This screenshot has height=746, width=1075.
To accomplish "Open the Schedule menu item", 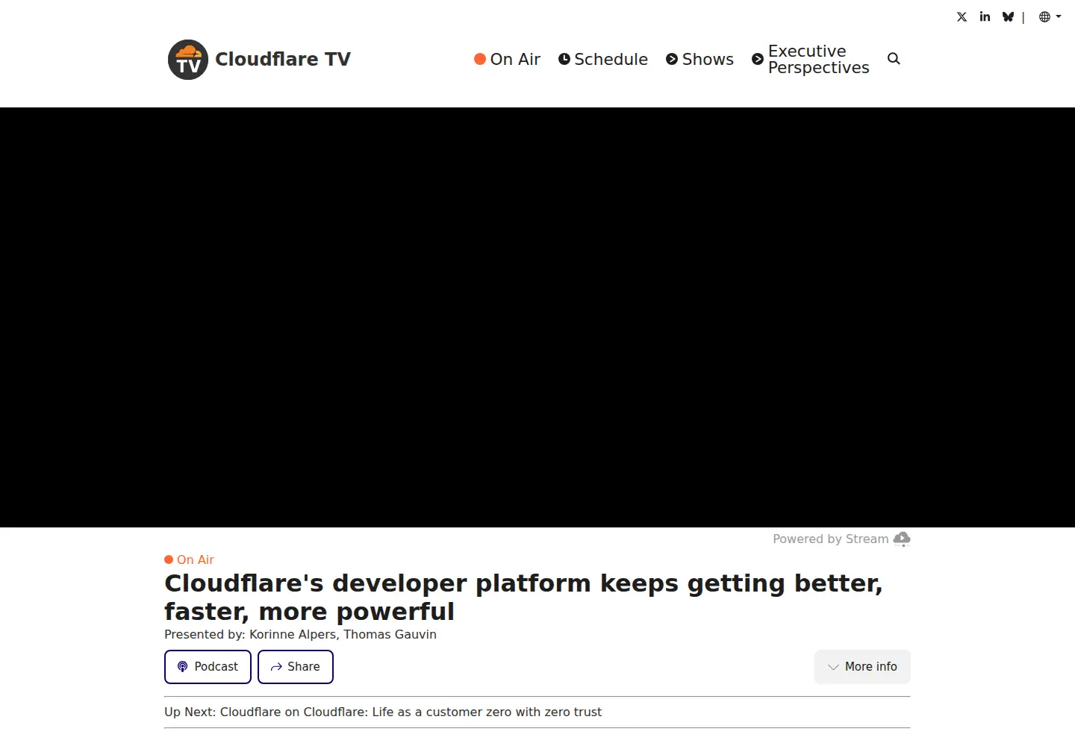I will pyautogui.click(x=603, y=59).
